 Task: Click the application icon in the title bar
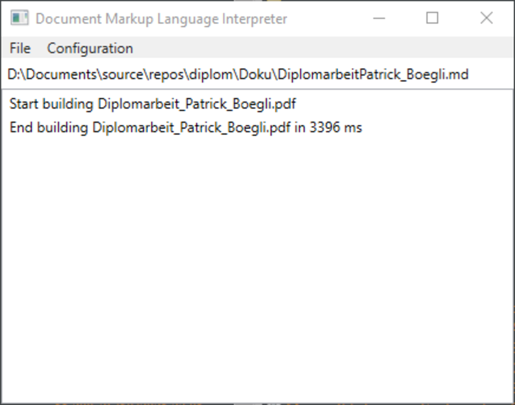coord(20,18)
